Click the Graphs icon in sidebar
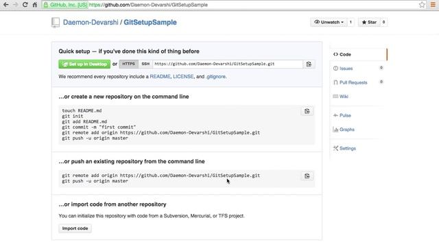The height and width of the screenshot is (247, 439). point(335,130)
